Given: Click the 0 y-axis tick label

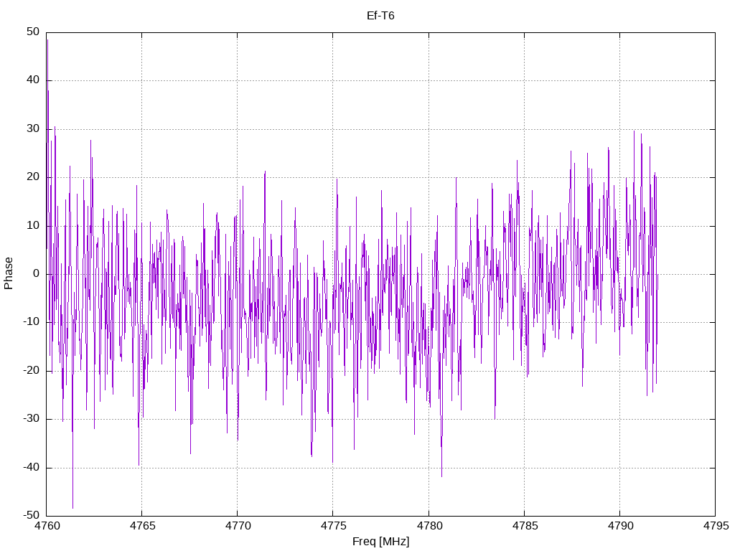Looking at the screenshot, I should coord(37,274).
